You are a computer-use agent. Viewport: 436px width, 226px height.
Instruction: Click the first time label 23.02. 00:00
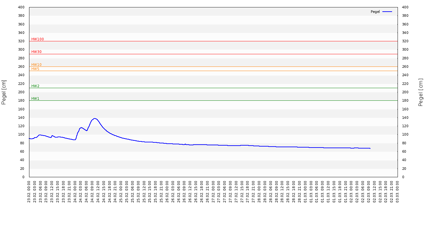coord(29,191)
